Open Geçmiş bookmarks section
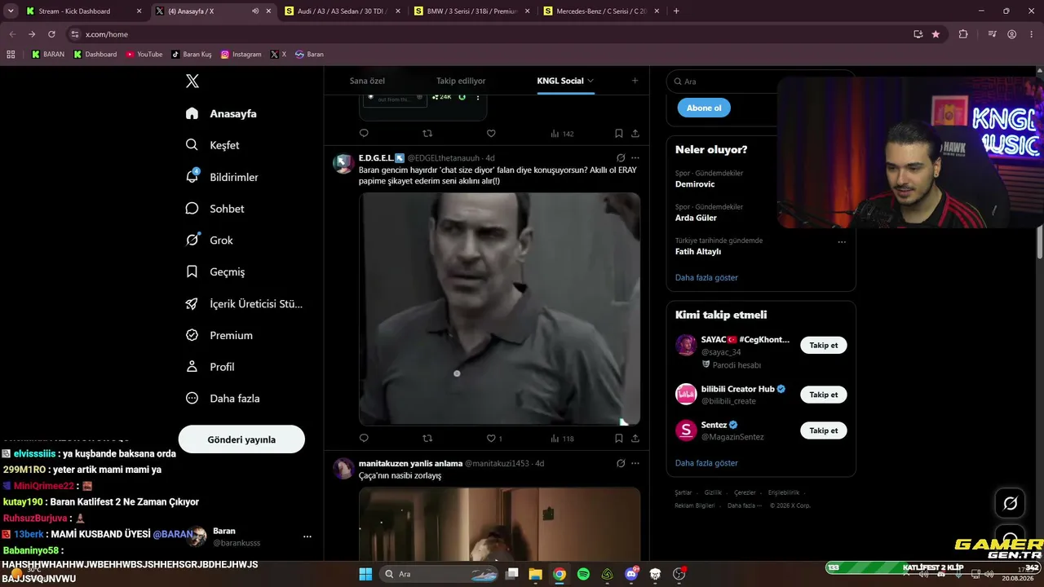This screenshot has width=1044, height=587. point(215,272)
